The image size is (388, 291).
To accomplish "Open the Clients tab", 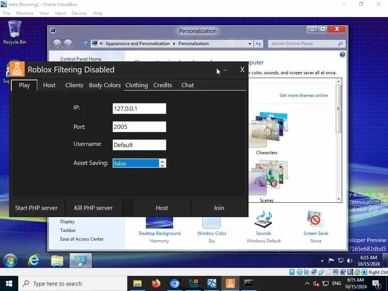I will (x=74, y=85).
